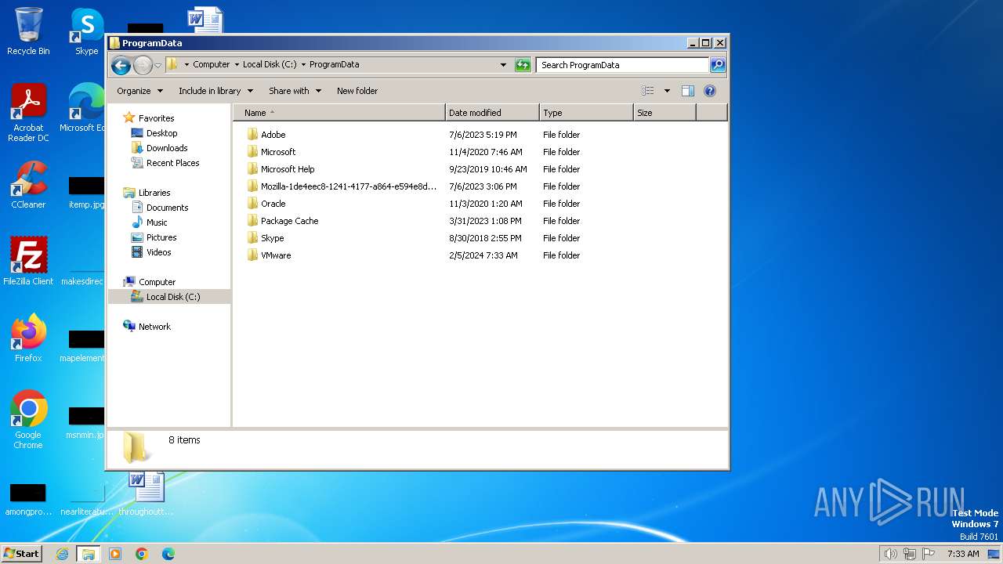Refresh the ProgramData folder view

tap(523, 65)
